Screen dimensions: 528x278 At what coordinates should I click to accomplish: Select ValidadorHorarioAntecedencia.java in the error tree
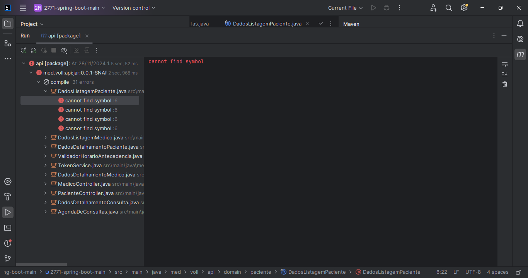click(x=100, y=156)
